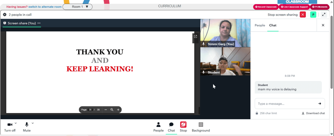Zoom in the shared PDF page
Viewport: 334px width, 136px height.
(x=118, y=110)
